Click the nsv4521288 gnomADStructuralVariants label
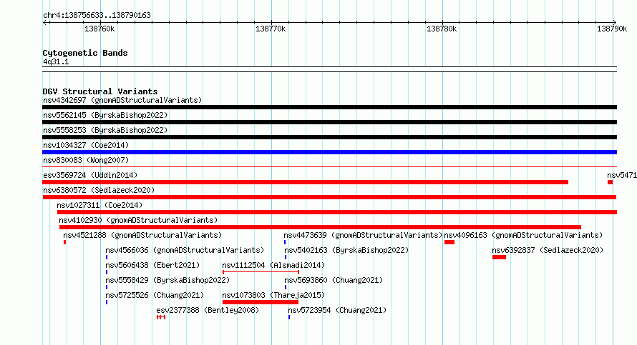Screen dimensions: 637x345 coord(142,235)
